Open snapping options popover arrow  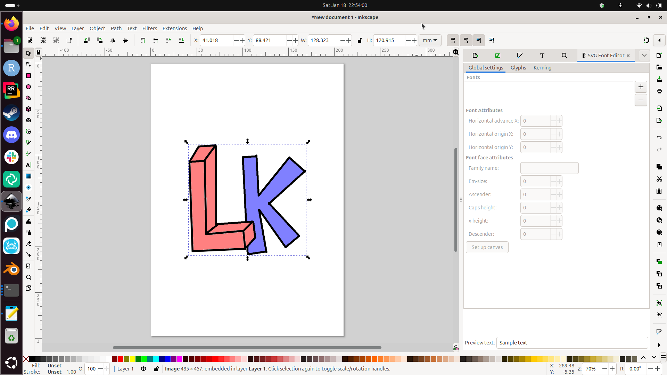[659, 40]
